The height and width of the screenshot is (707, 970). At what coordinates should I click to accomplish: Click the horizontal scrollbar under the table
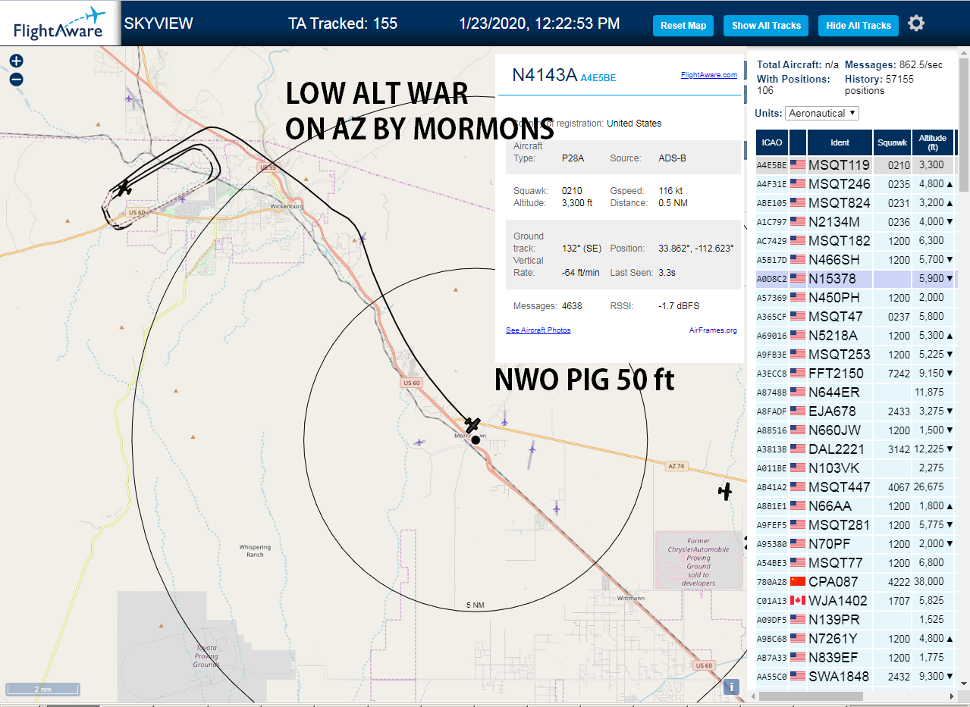click(810, 696)
